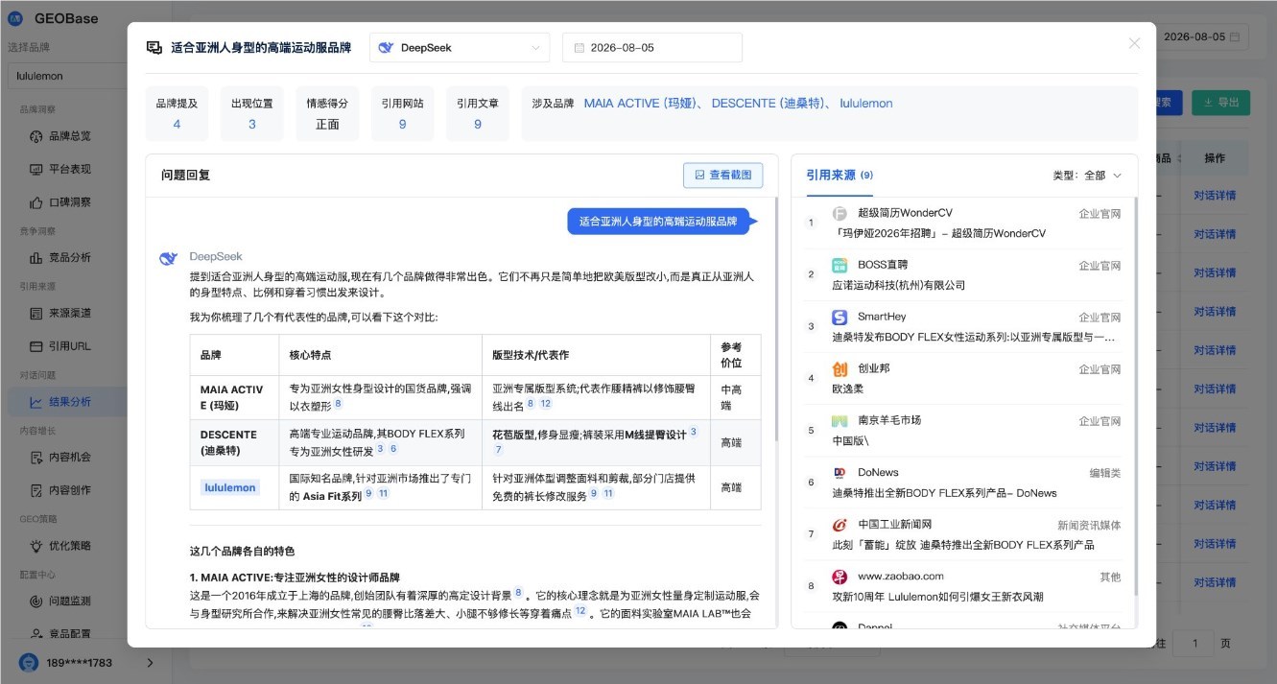This screenshot has height=684, width=1277.
Task: Click DESCENTE (迪桑特) brand link
Action: click(x=766, y=103)
